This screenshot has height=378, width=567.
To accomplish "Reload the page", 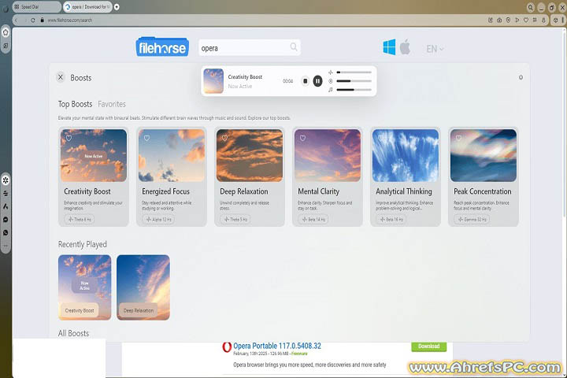I will coord(33,20).
